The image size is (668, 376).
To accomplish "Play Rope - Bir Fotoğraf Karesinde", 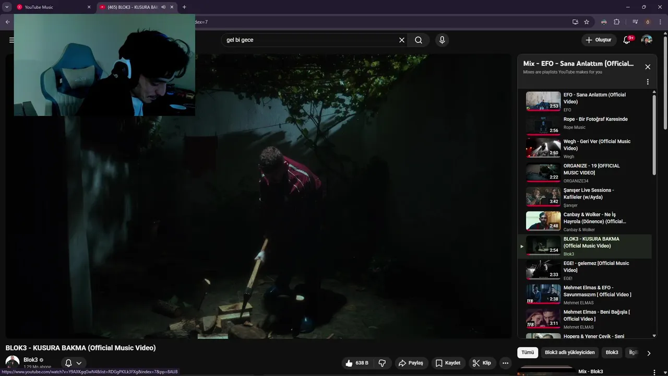I will coord(584,126).
